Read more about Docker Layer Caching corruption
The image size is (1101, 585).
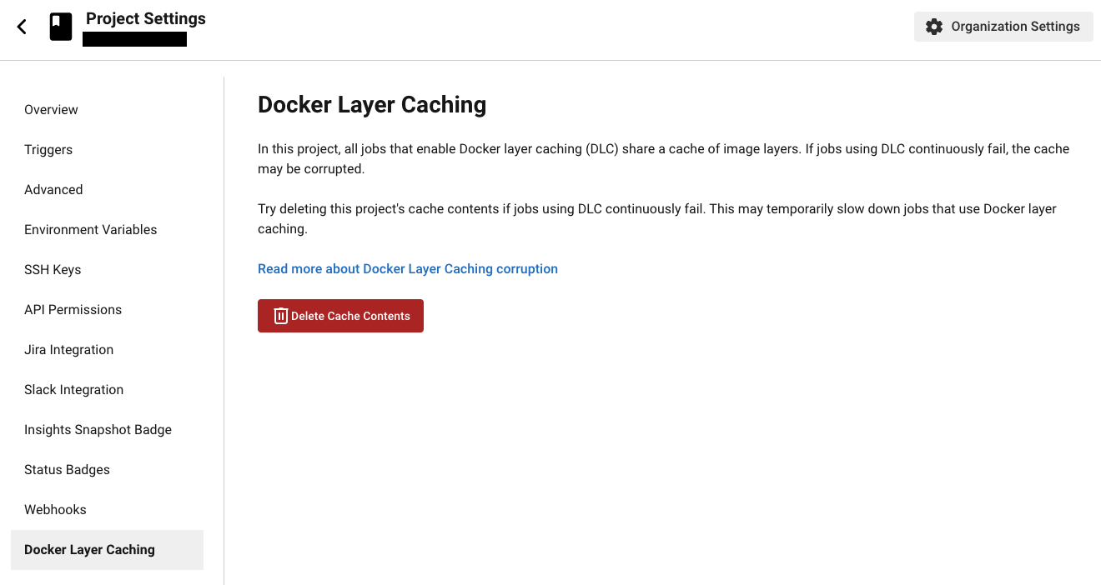pos(407,268)
